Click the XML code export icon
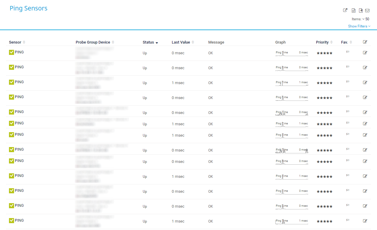Image resolution: width=377 pixels, height=230 pixels. pos(353,10)
